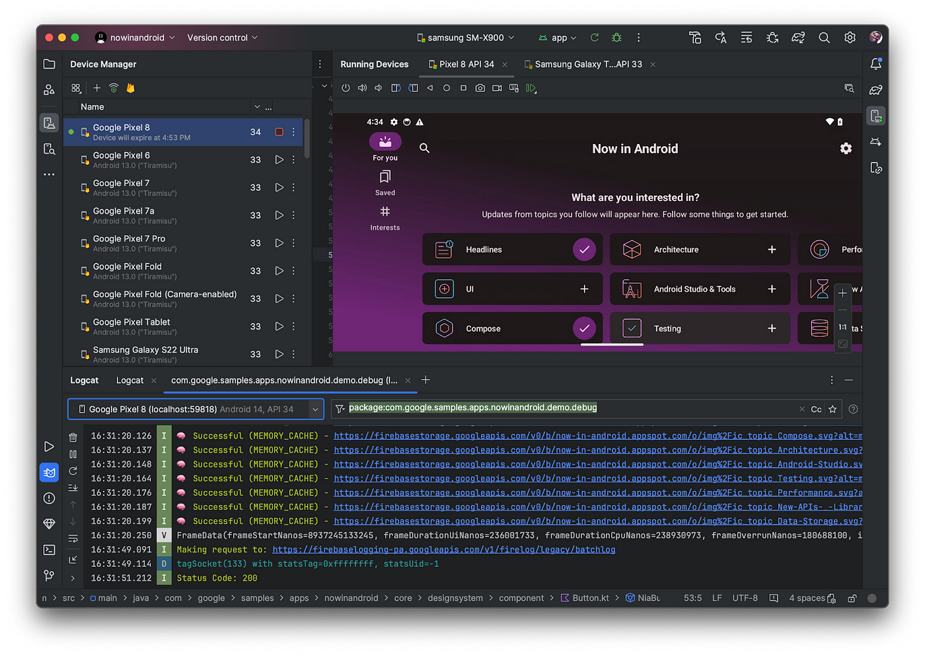925x656 pixels.
Task: Open Notifications bell icon on right sidebar
Action: pyautogui.click(x=876, y=64)
